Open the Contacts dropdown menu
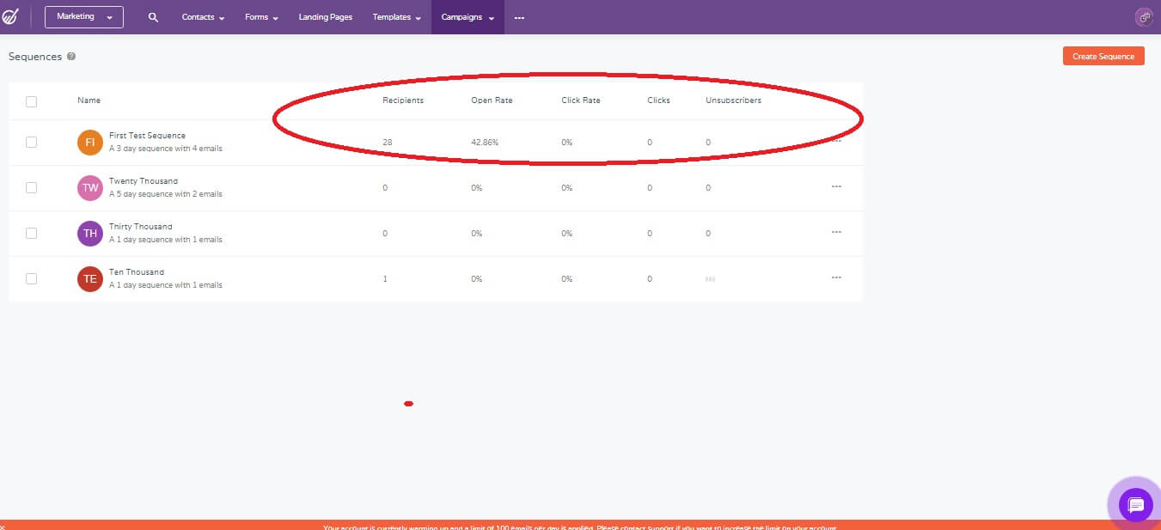The image size is (1161, 530). tap(203, 17)
